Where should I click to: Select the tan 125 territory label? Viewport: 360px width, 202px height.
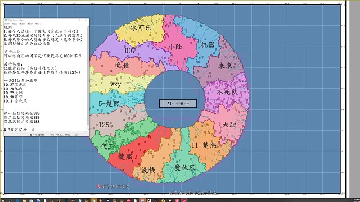103,125
